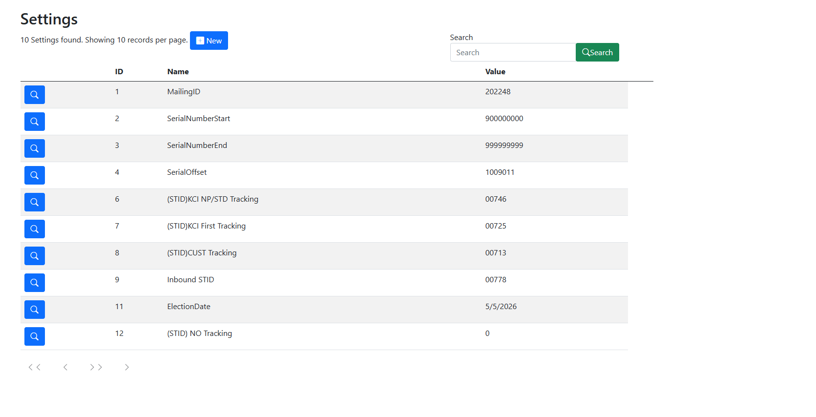Screen dimensions: 816x417
Task: Open details for the MailingID setting
Action: click(34, 95)
